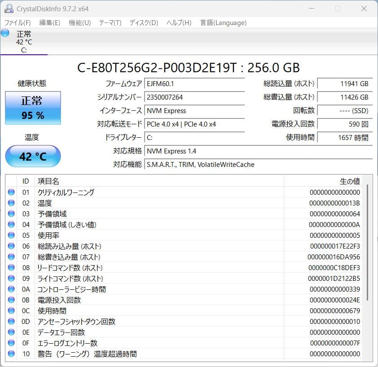
Task: Click the status orb for row 0A コントローラービジー時間
Action: pyautogui.click(x=11, y=289)
